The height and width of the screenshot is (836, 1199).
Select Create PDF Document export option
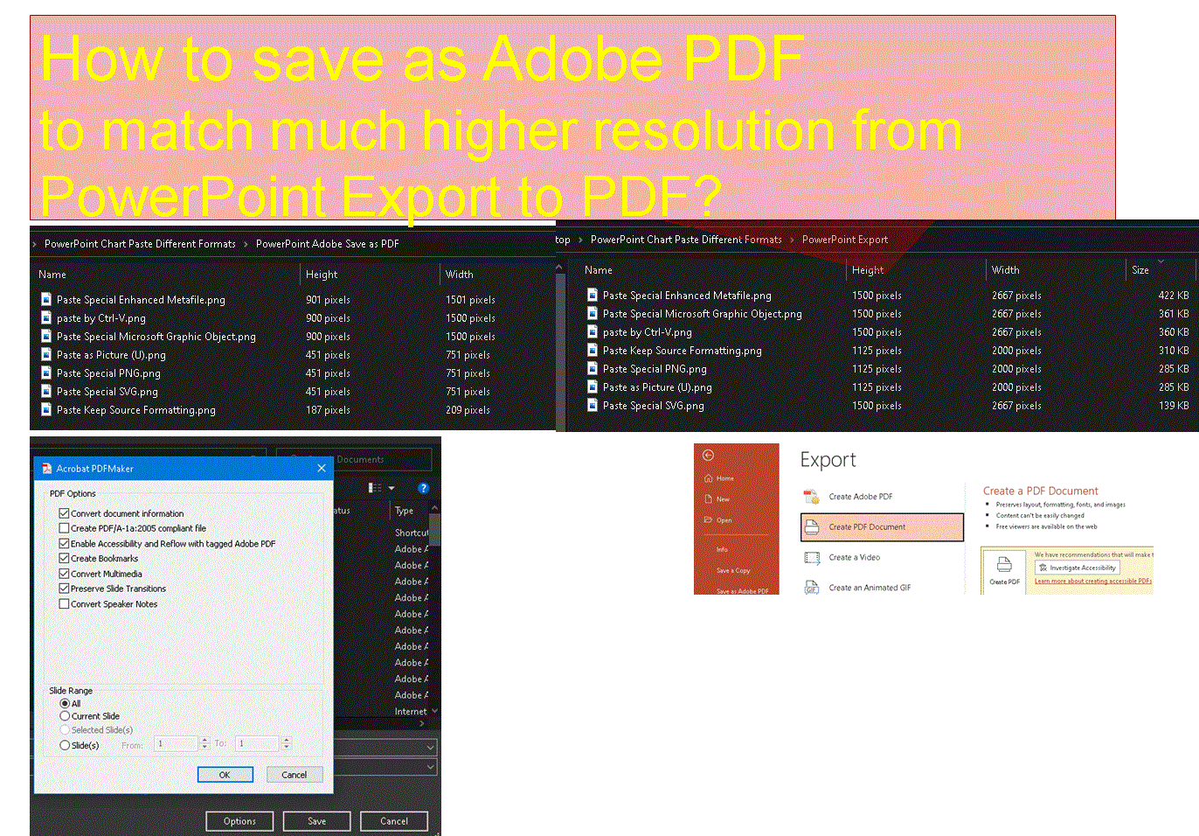point(882,527)
